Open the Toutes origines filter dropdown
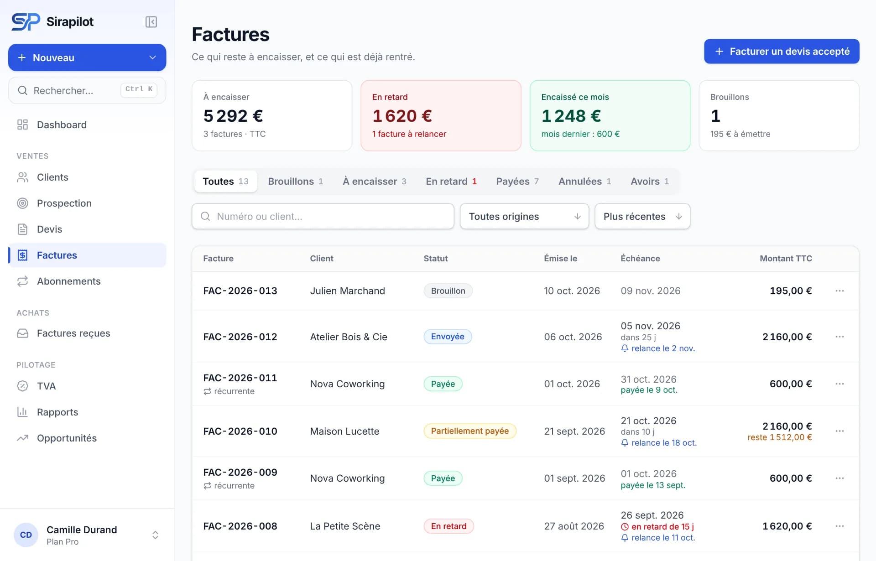 pos(524,216)
